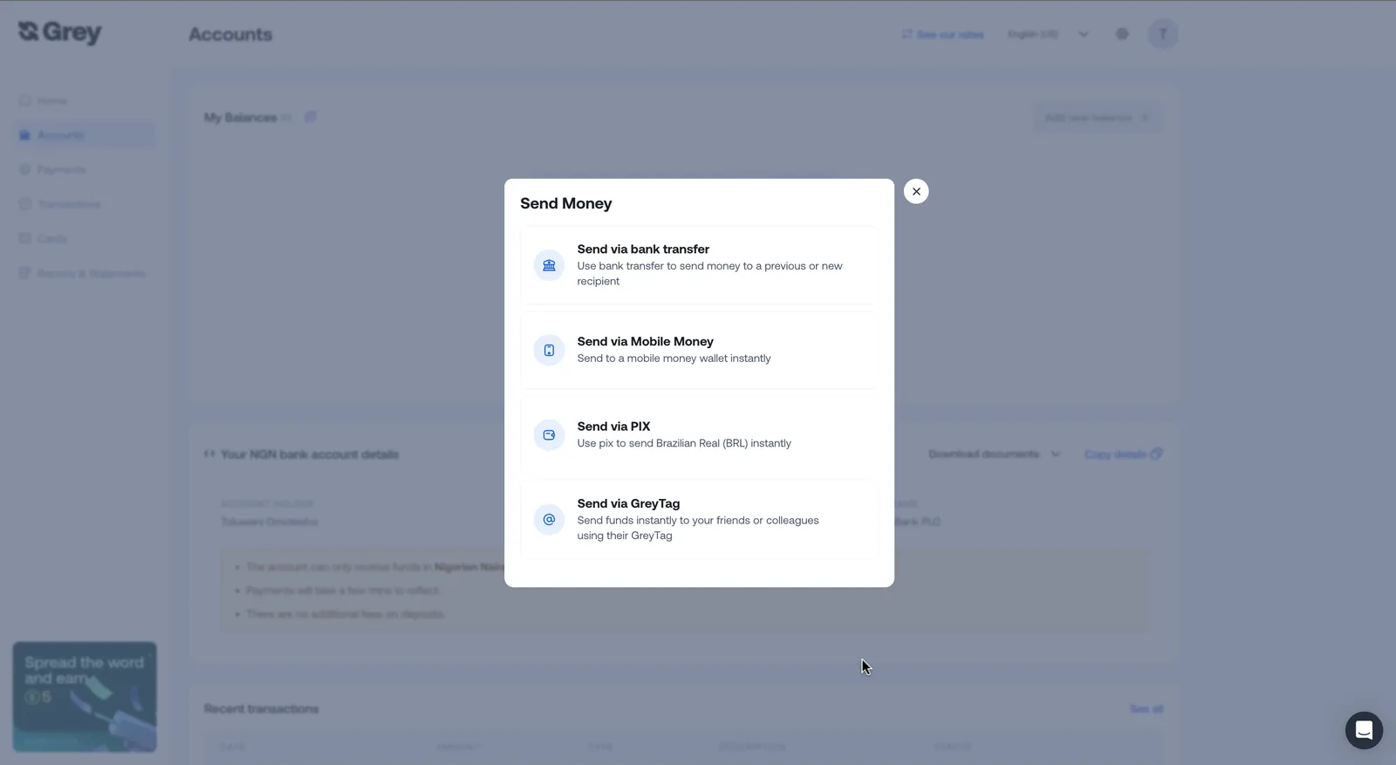Click the GreyTag @ icon
Image resolution: width=1396 pixels, height=765 pixels.
[x=549, y=519]
